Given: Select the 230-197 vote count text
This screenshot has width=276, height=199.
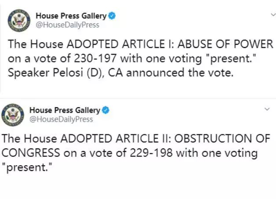Looking at the screenshot, I should pyautogui.click(x=95, y=58).
